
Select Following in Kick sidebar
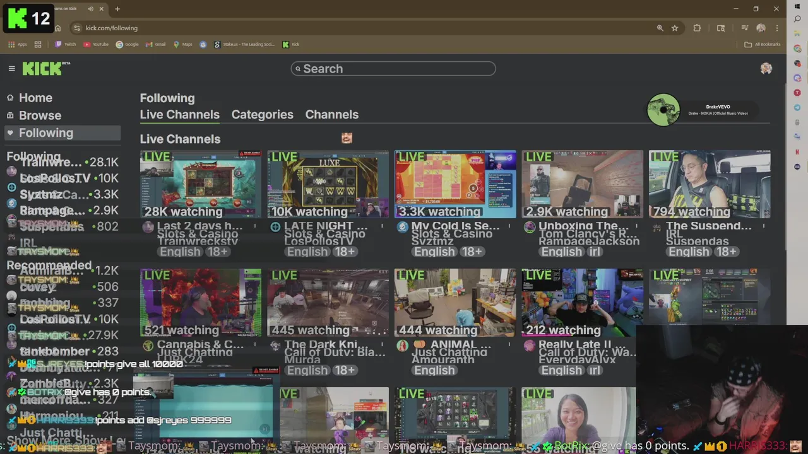[62, 133]
